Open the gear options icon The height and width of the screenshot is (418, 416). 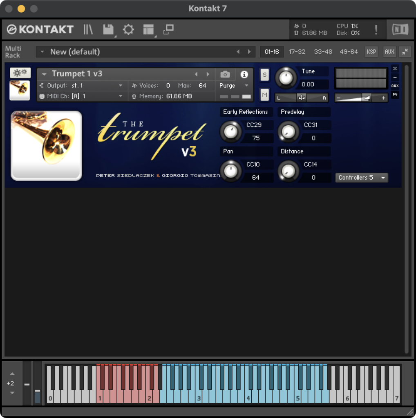[128, 29]
